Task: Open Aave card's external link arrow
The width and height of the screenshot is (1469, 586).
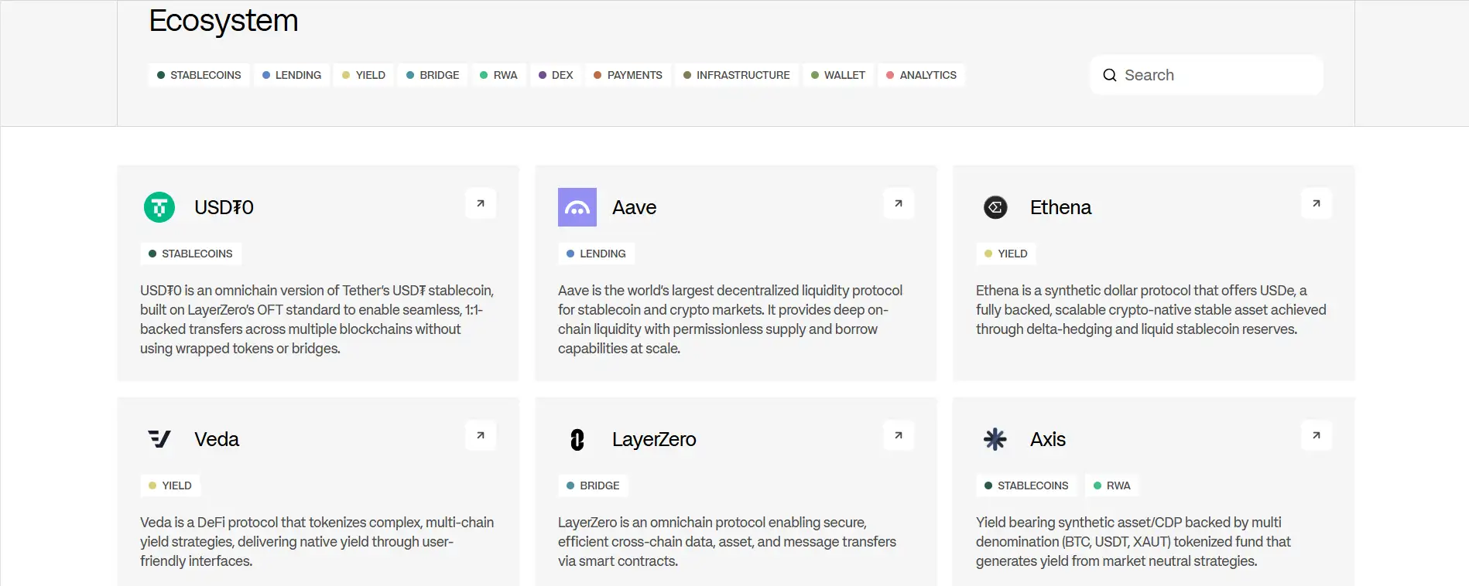Action: (899, 203)
